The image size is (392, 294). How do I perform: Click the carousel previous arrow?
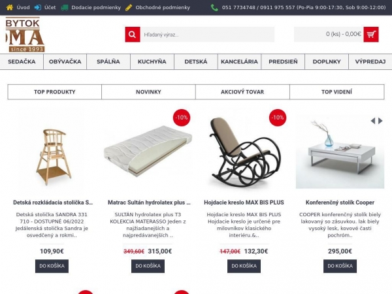coord(373,121)
